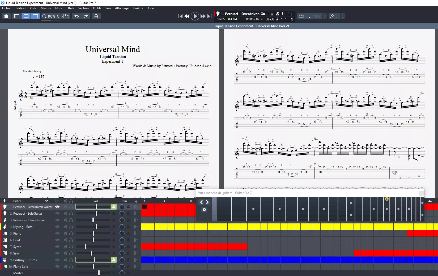Select track 2 Petrucci - SoloGuitar
This screenshot has width=438, height=276.
coord(28,213)
